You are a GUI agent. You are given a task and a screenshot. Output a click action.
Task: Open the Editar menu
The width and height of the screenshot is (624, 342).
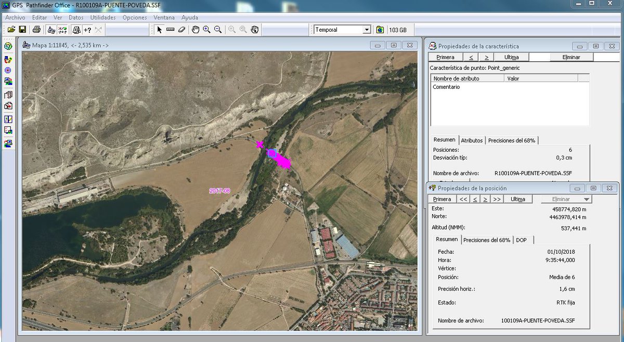coord(40,17)
